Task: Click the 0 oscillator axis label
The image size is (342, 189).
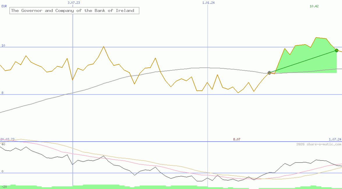Action: (x=2, y=171)
